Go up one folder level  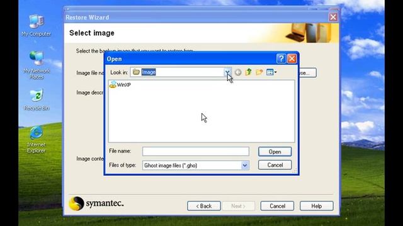tap(248, 72)
